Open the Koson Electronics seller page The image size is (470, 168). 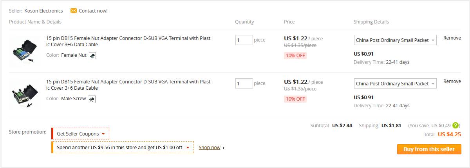click(x=44, y=11)
